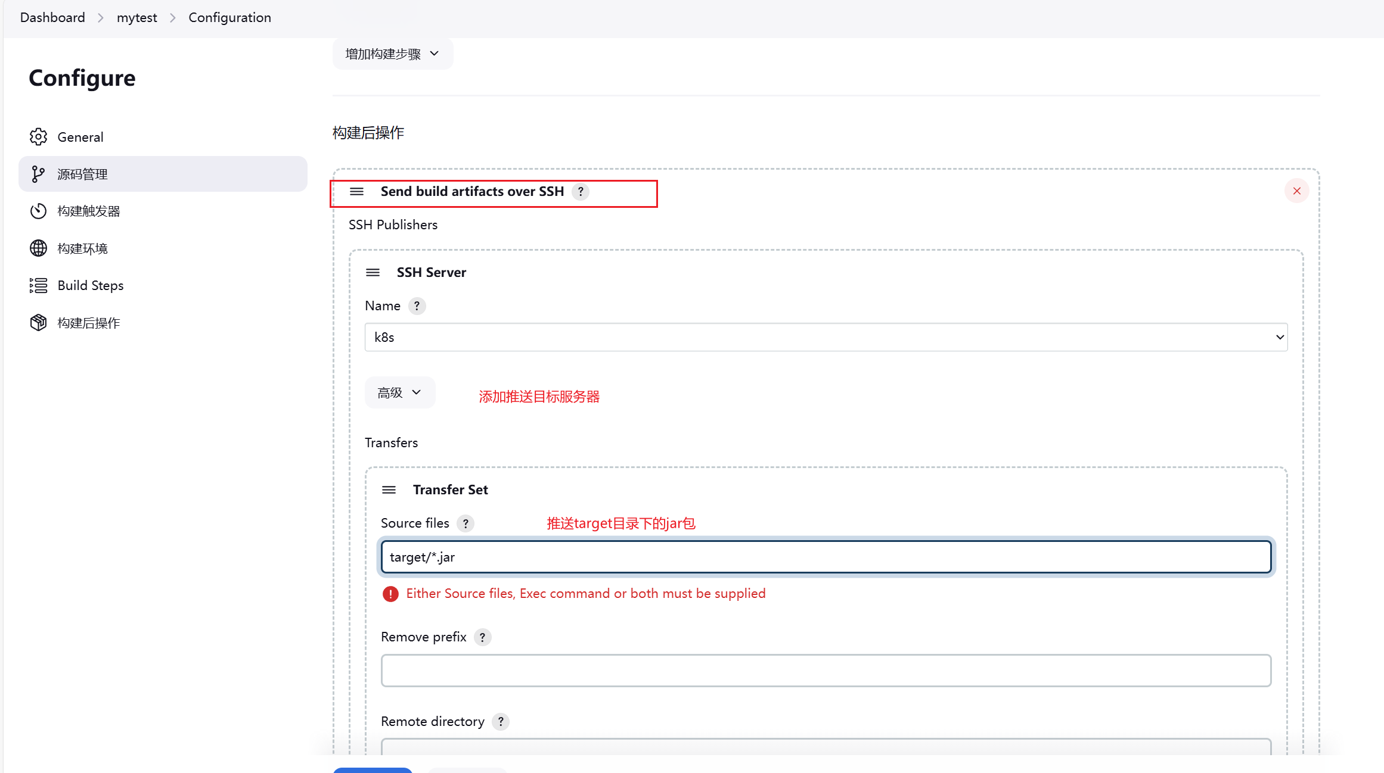The height and width of the screenshot is (773, 1384).
Task: Go to 源码管理 sidebar section
Action: pos(163,174)
